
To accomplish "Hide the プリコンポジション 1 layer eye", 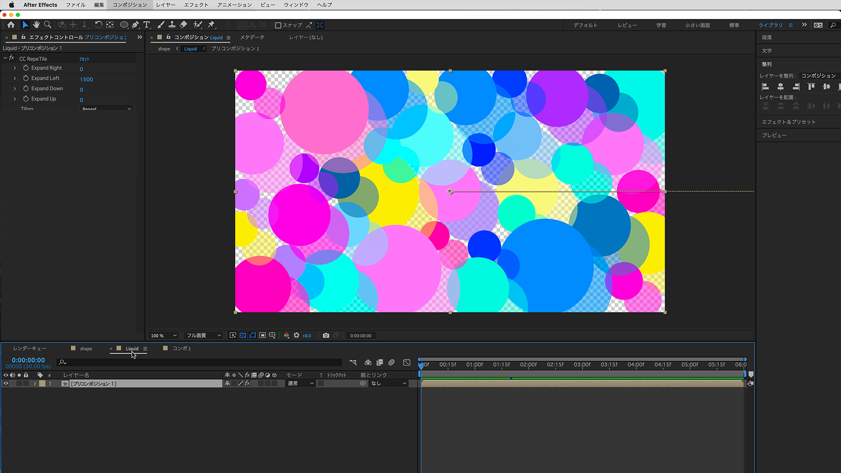I will click(x=6, y=384).
